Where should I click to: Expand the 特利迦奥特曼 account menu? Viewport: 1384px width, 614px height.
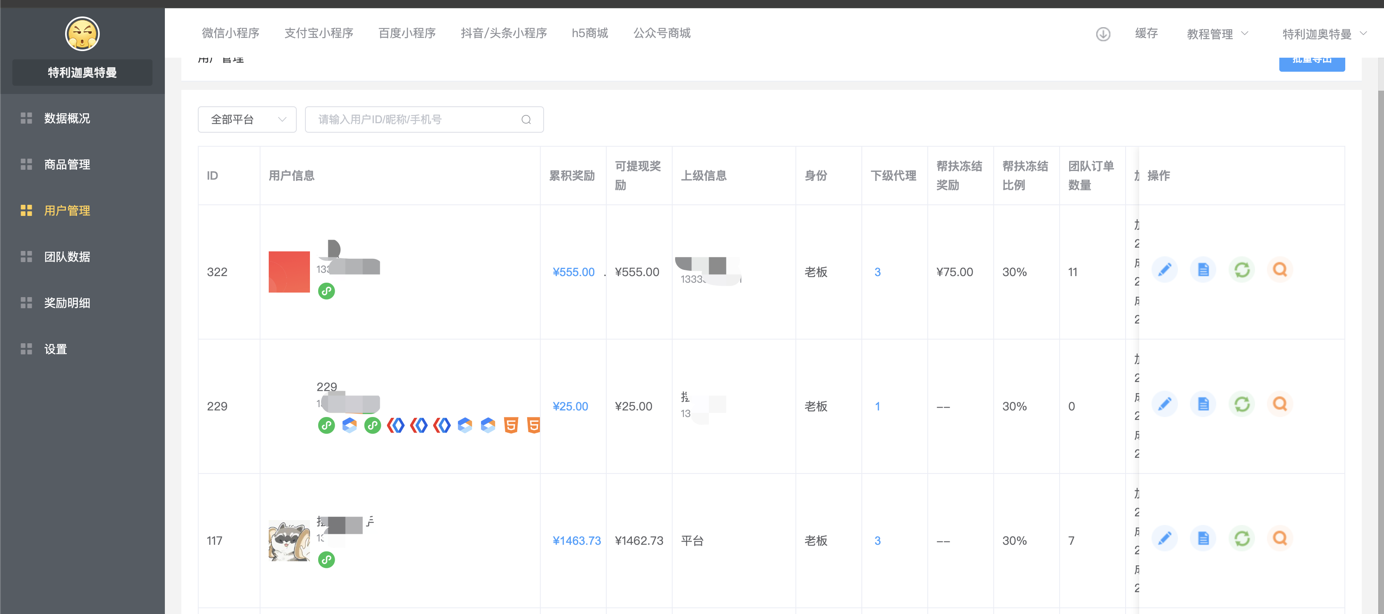(x=1323, y=34)
